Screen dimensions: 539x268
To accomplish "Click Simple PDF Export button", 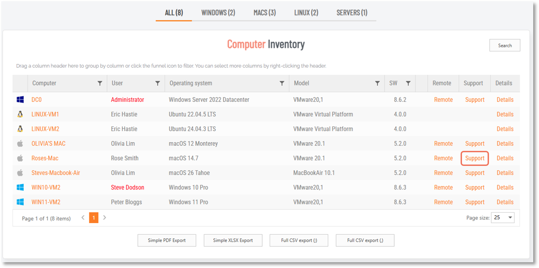I will 167,240.
